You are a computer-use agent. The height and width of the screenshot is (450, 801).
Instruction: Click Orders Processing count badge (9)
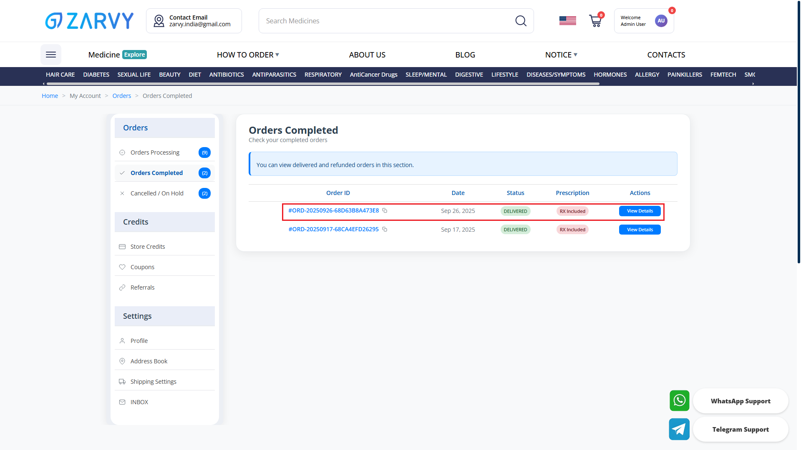[x=204, y=152]
